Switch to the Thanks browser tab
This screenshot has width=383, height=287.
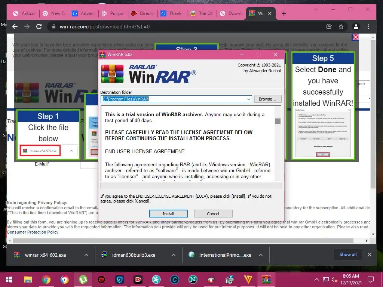[173, 13]
